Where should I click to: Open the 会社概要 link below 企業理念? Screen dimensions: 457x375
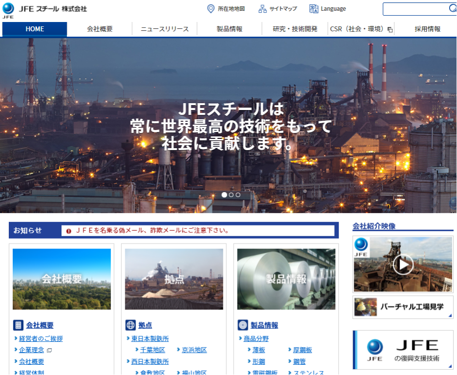31,362
